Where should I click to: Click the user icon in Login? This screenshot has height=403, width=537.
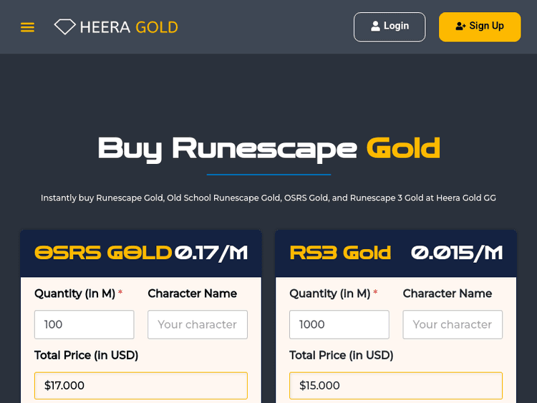tap(375, 26)
